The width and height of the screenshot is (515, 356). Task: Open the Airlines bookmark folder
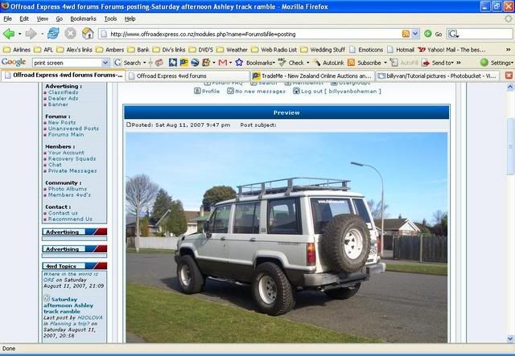pos(17,50)
